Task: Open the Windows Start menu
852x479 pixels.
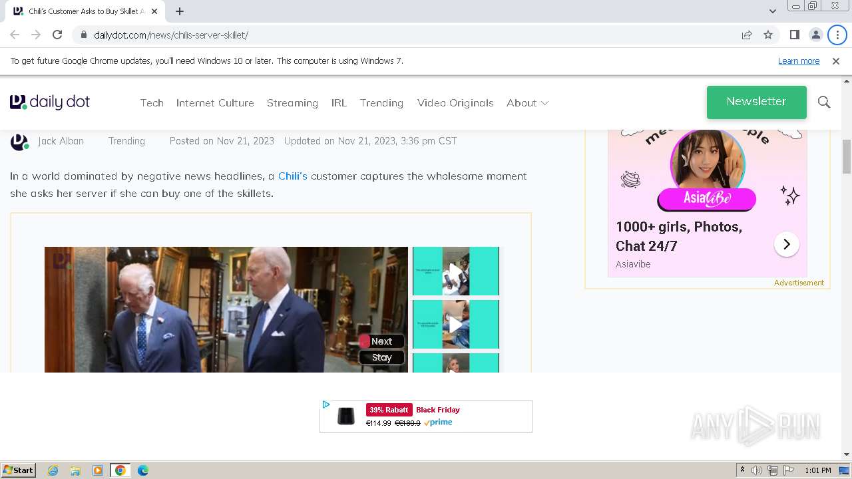Action: (19, 470)
